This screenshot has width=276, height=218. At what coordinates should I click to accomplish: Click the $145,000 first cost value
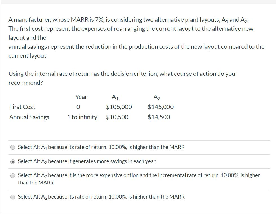[x=160, y=107]
